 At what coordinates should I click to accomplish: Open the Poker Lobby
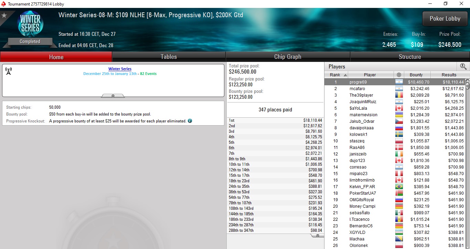[445, 19]
